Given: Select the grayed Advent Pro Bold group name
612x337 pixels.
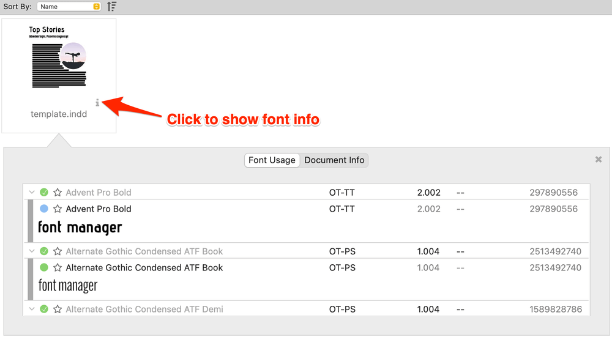Looking at the screenshot, I should click(x=99, y=192).
